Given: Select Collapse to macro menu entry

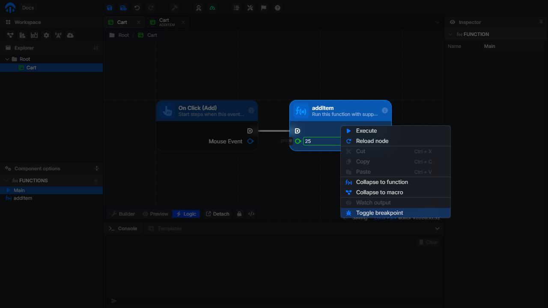Looking at the screenshot, I should (396, 192).
